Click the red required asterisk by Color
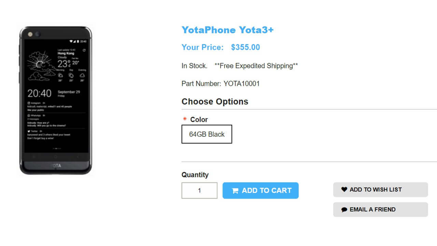The width and height of the screenshot is (437, 246). point(185,119)
